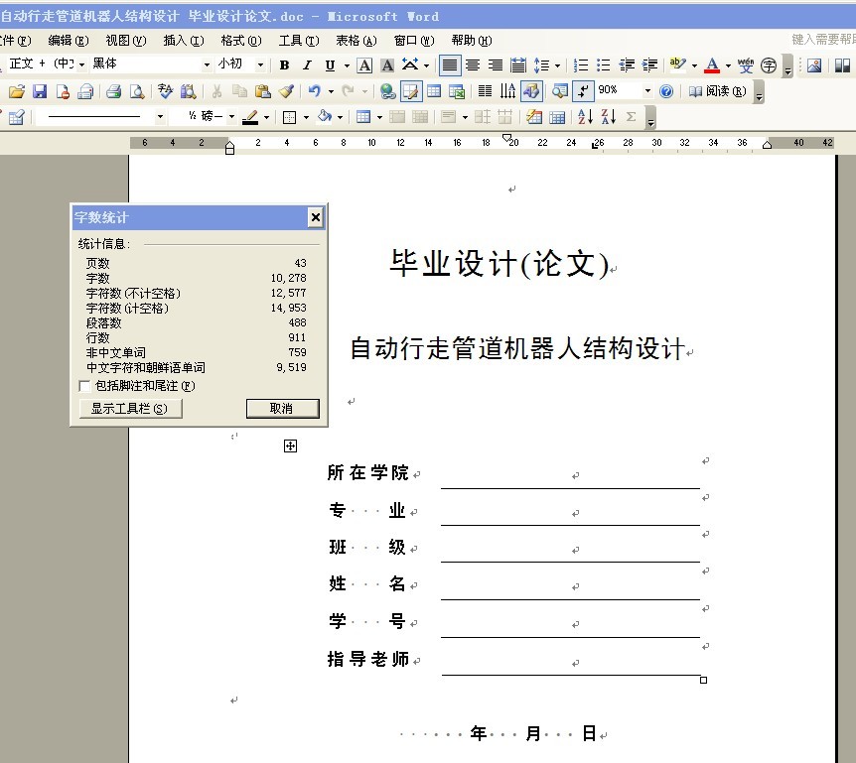
Task: Click the 取消 button in dialog
Action: coord(283,409)
